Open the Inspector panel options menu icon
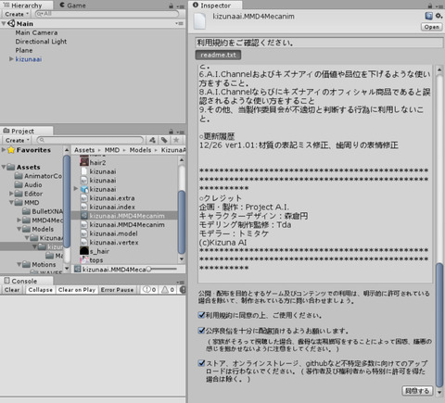445x403 pixels. (439, 6)
